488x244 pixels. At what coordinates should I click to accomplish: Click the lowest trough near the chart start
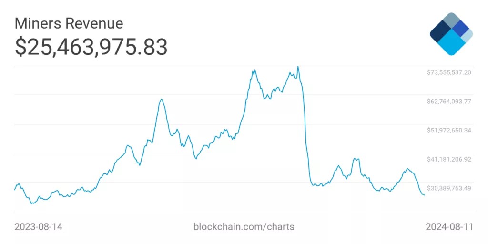[x=31, y=203]
